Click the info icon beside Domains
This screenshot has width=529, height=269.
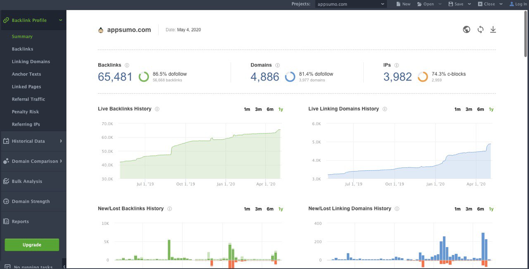278,65
